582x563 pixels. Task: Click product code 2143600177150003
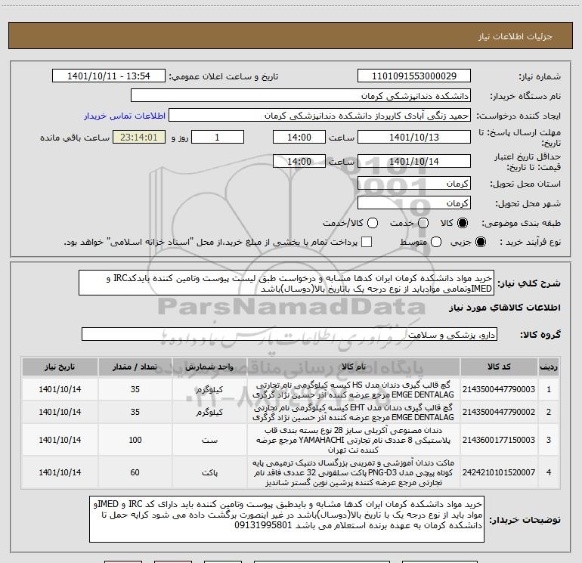point(499,440)
